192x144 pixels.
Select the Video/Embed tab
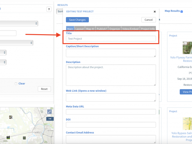[130, 29]
